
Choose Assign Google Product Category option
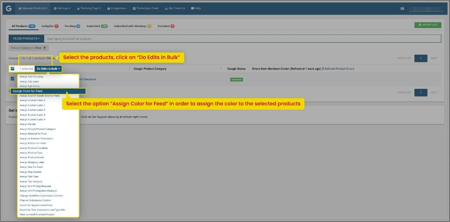coord(38,129)
